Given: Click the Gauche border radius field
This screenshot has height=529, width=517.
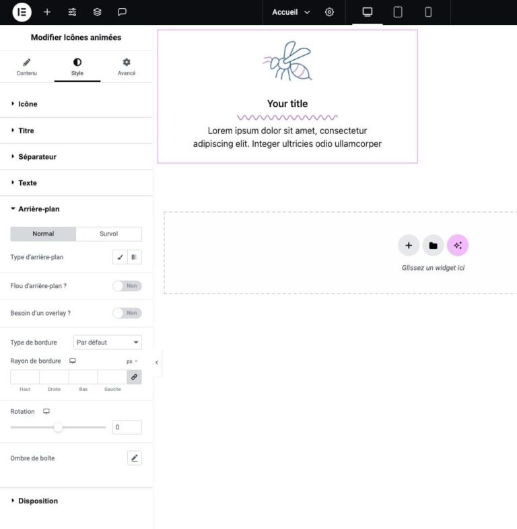Looking at the screenshot, I should tap(112, 377).
